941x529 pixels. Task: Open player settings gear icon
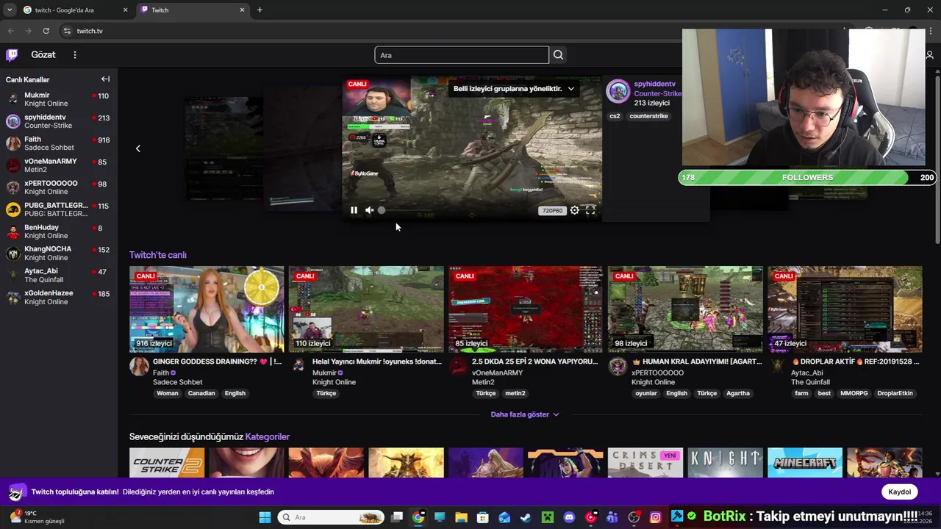[x=574, y=210]
